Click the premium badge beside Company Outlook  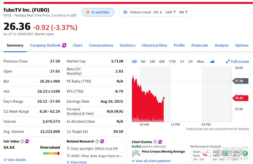pos(64,45)
